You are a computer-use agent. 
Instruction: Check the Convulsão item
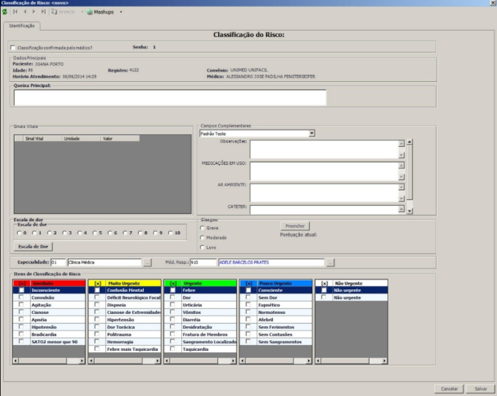(x=21, y=297)
